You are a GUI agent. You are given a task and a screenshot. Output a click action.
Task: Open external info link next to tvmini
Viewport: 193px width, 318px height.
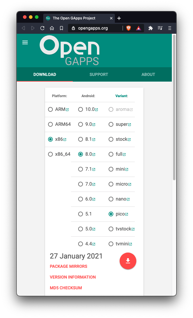pos(131,244)
